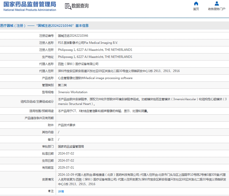
Task: Click the 产品名称 row label
Action: point(48,78)
